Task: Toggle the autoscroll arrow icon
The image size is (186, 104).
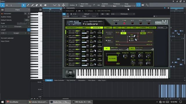Action: pos(143,5)
